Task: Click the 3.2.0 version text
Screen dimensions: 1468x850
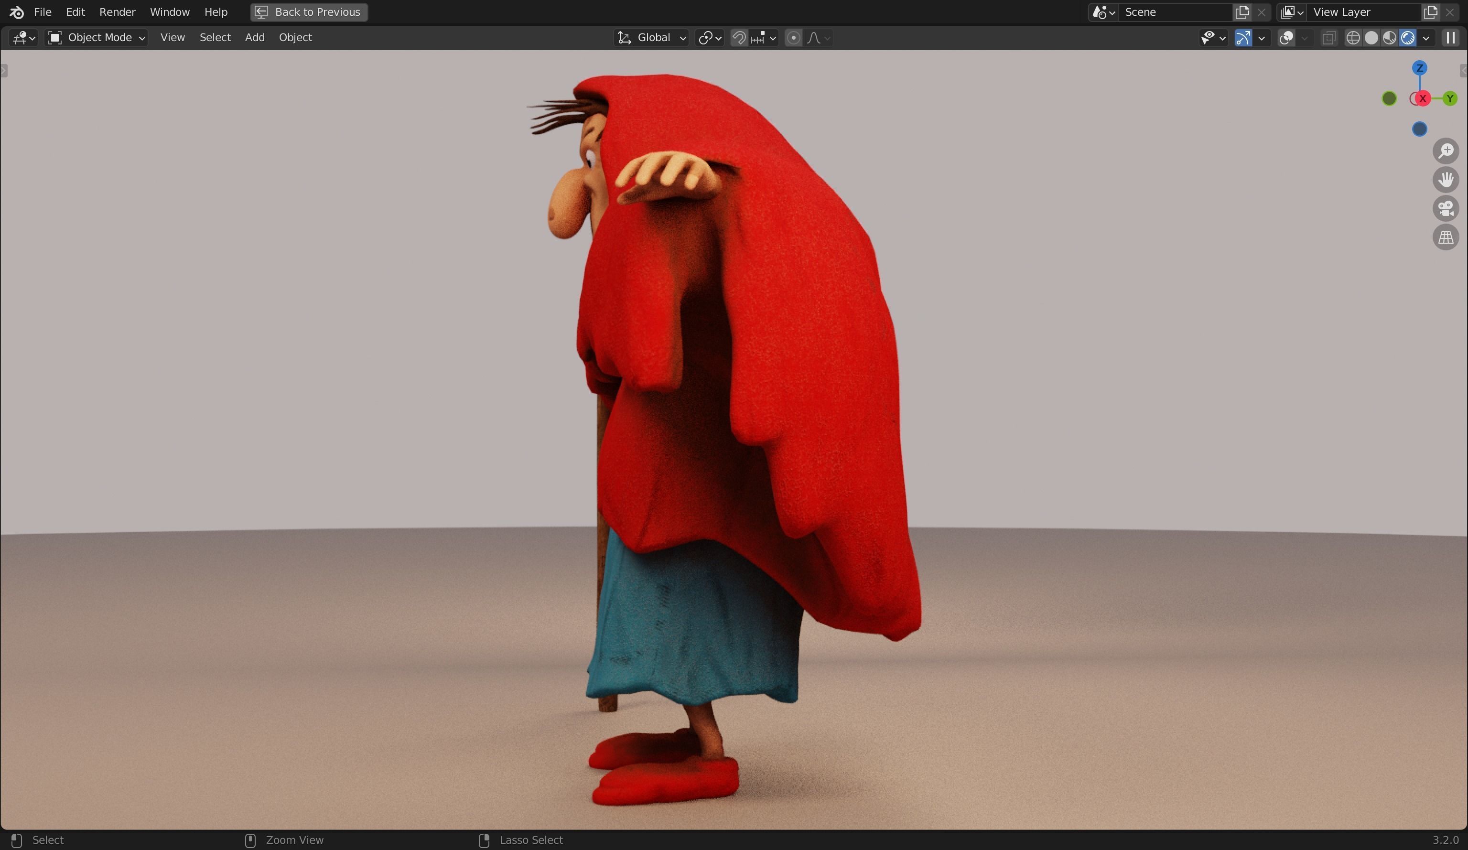Action: pos(1445,840)
